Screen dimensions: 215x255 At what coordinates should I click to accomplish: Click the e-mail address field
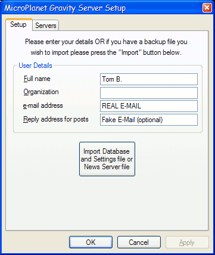[149, 106]
